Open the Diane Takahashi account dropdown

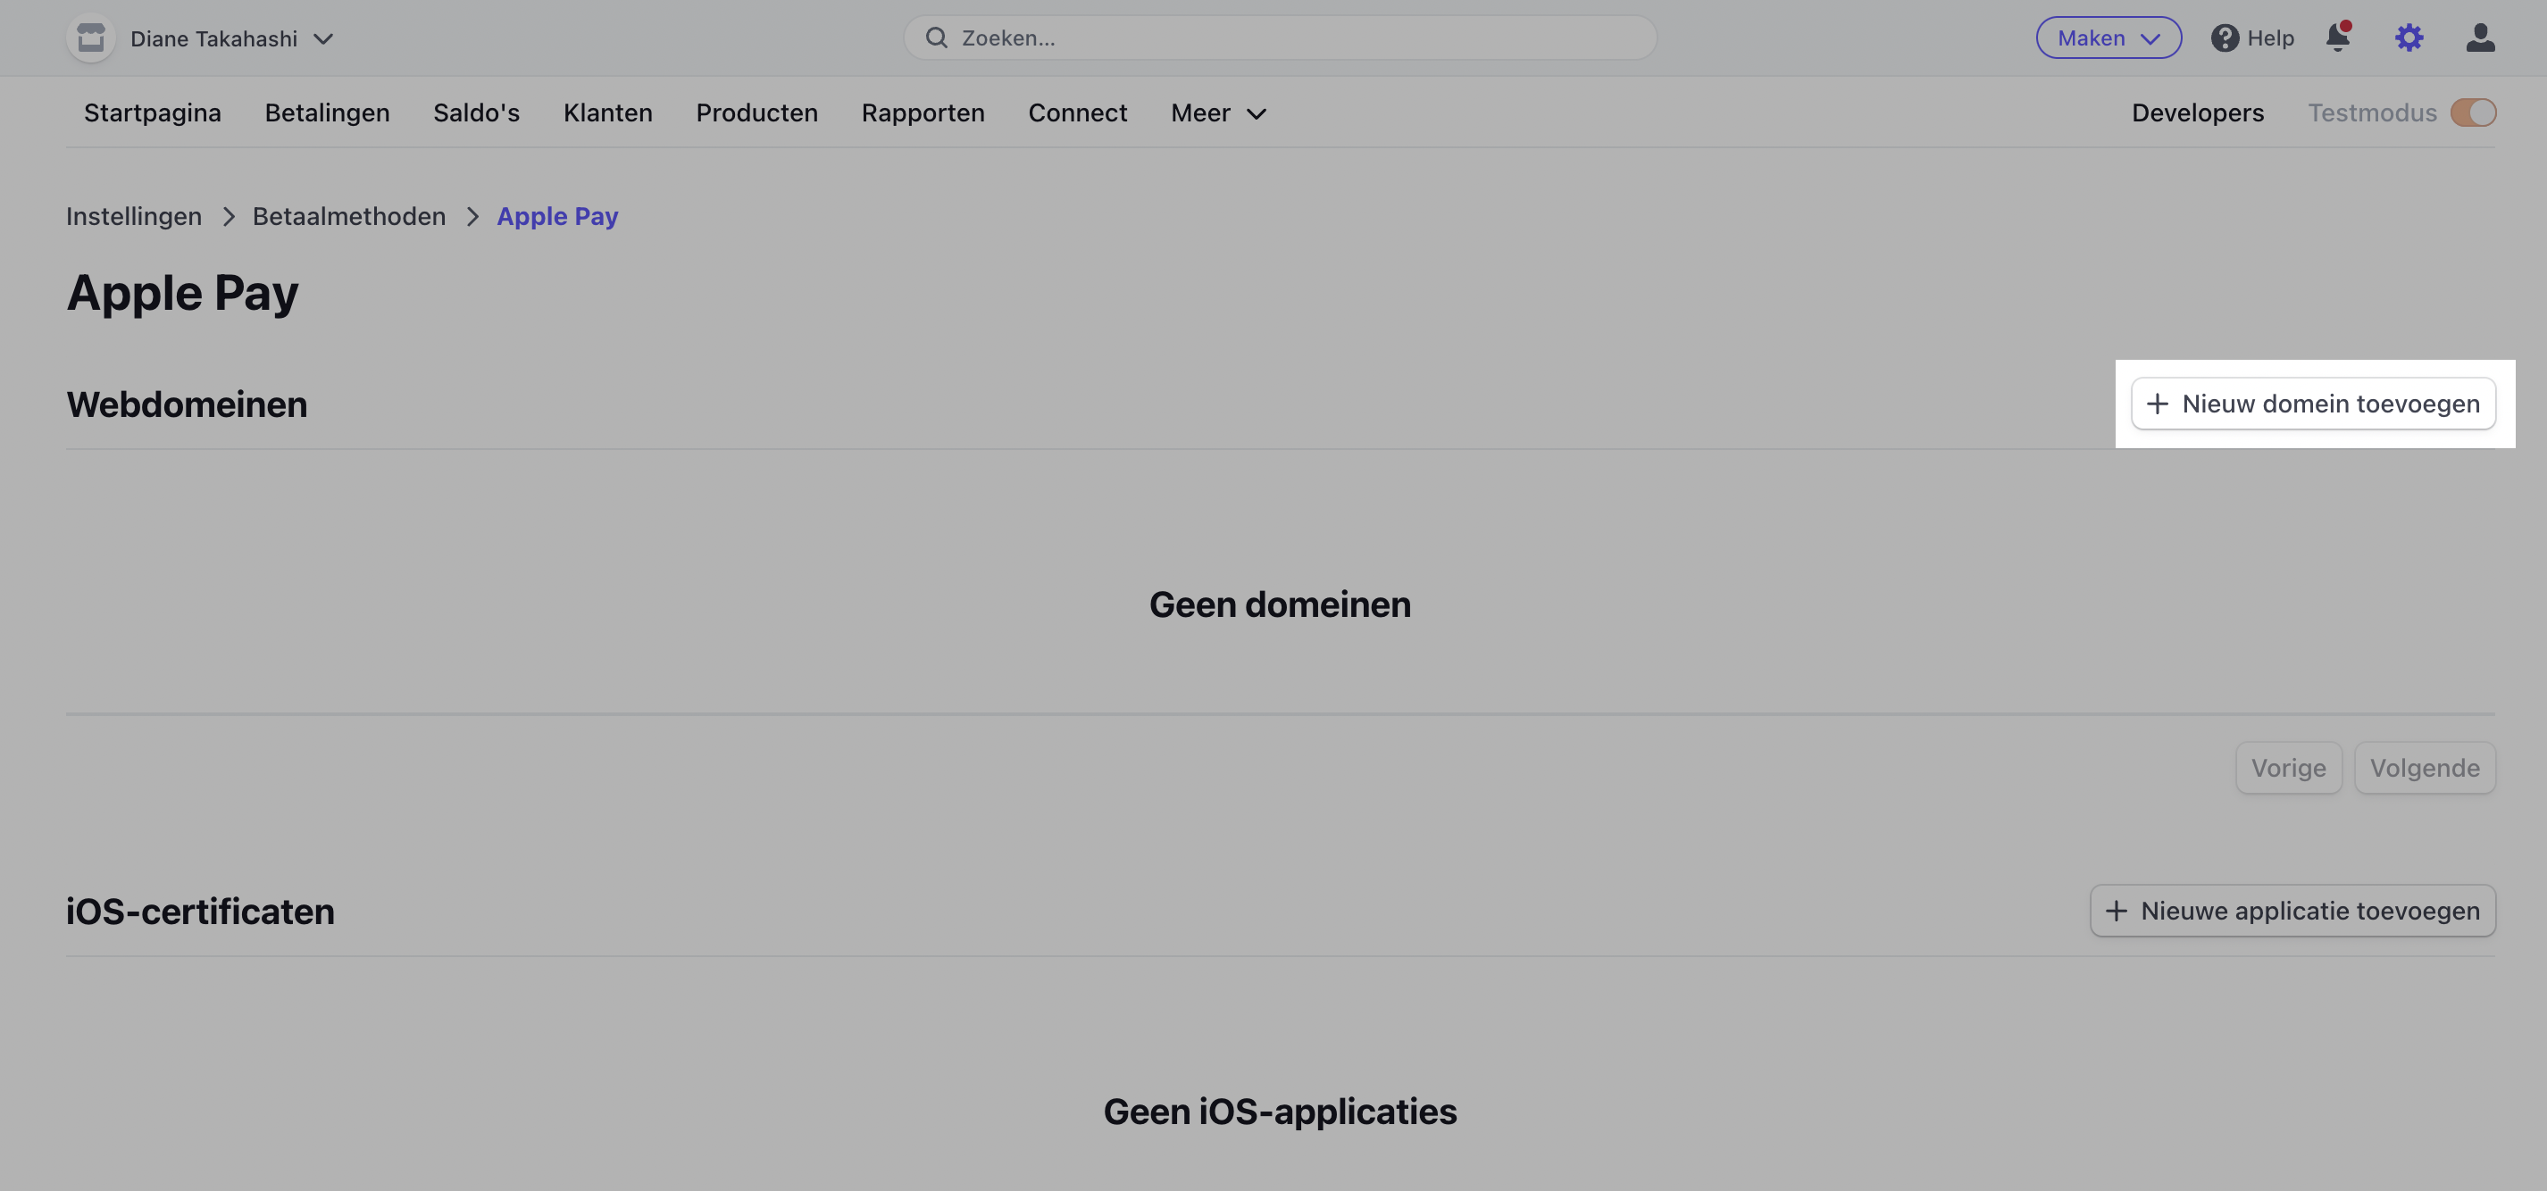[232, 38]
